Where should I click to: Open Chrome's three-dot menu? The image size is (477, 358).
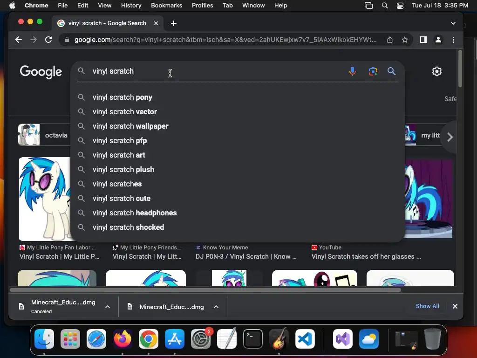(453, 40)
